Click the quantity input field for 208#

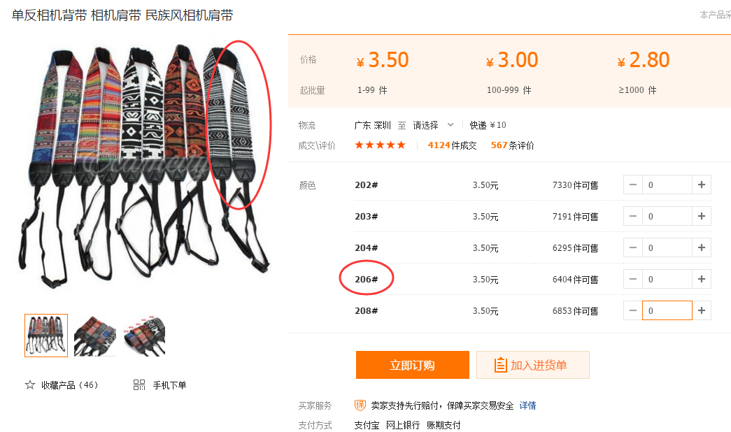pyautogui.click(x=667, y=310)
